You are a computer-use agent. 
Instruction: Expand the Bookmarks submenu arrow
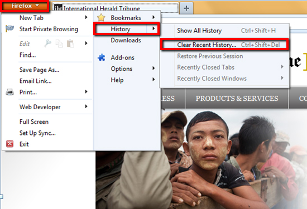click(153, 17)
